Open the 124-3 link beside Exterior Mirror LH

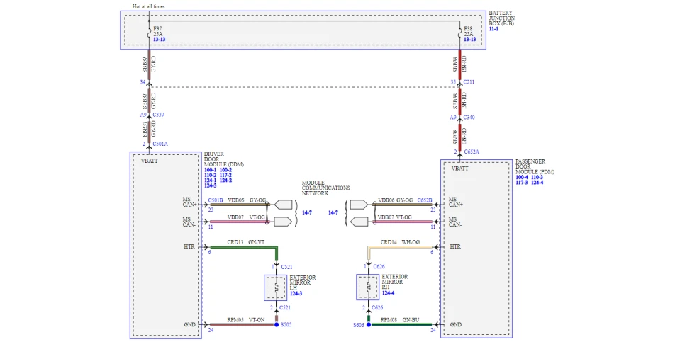point(296,294)
